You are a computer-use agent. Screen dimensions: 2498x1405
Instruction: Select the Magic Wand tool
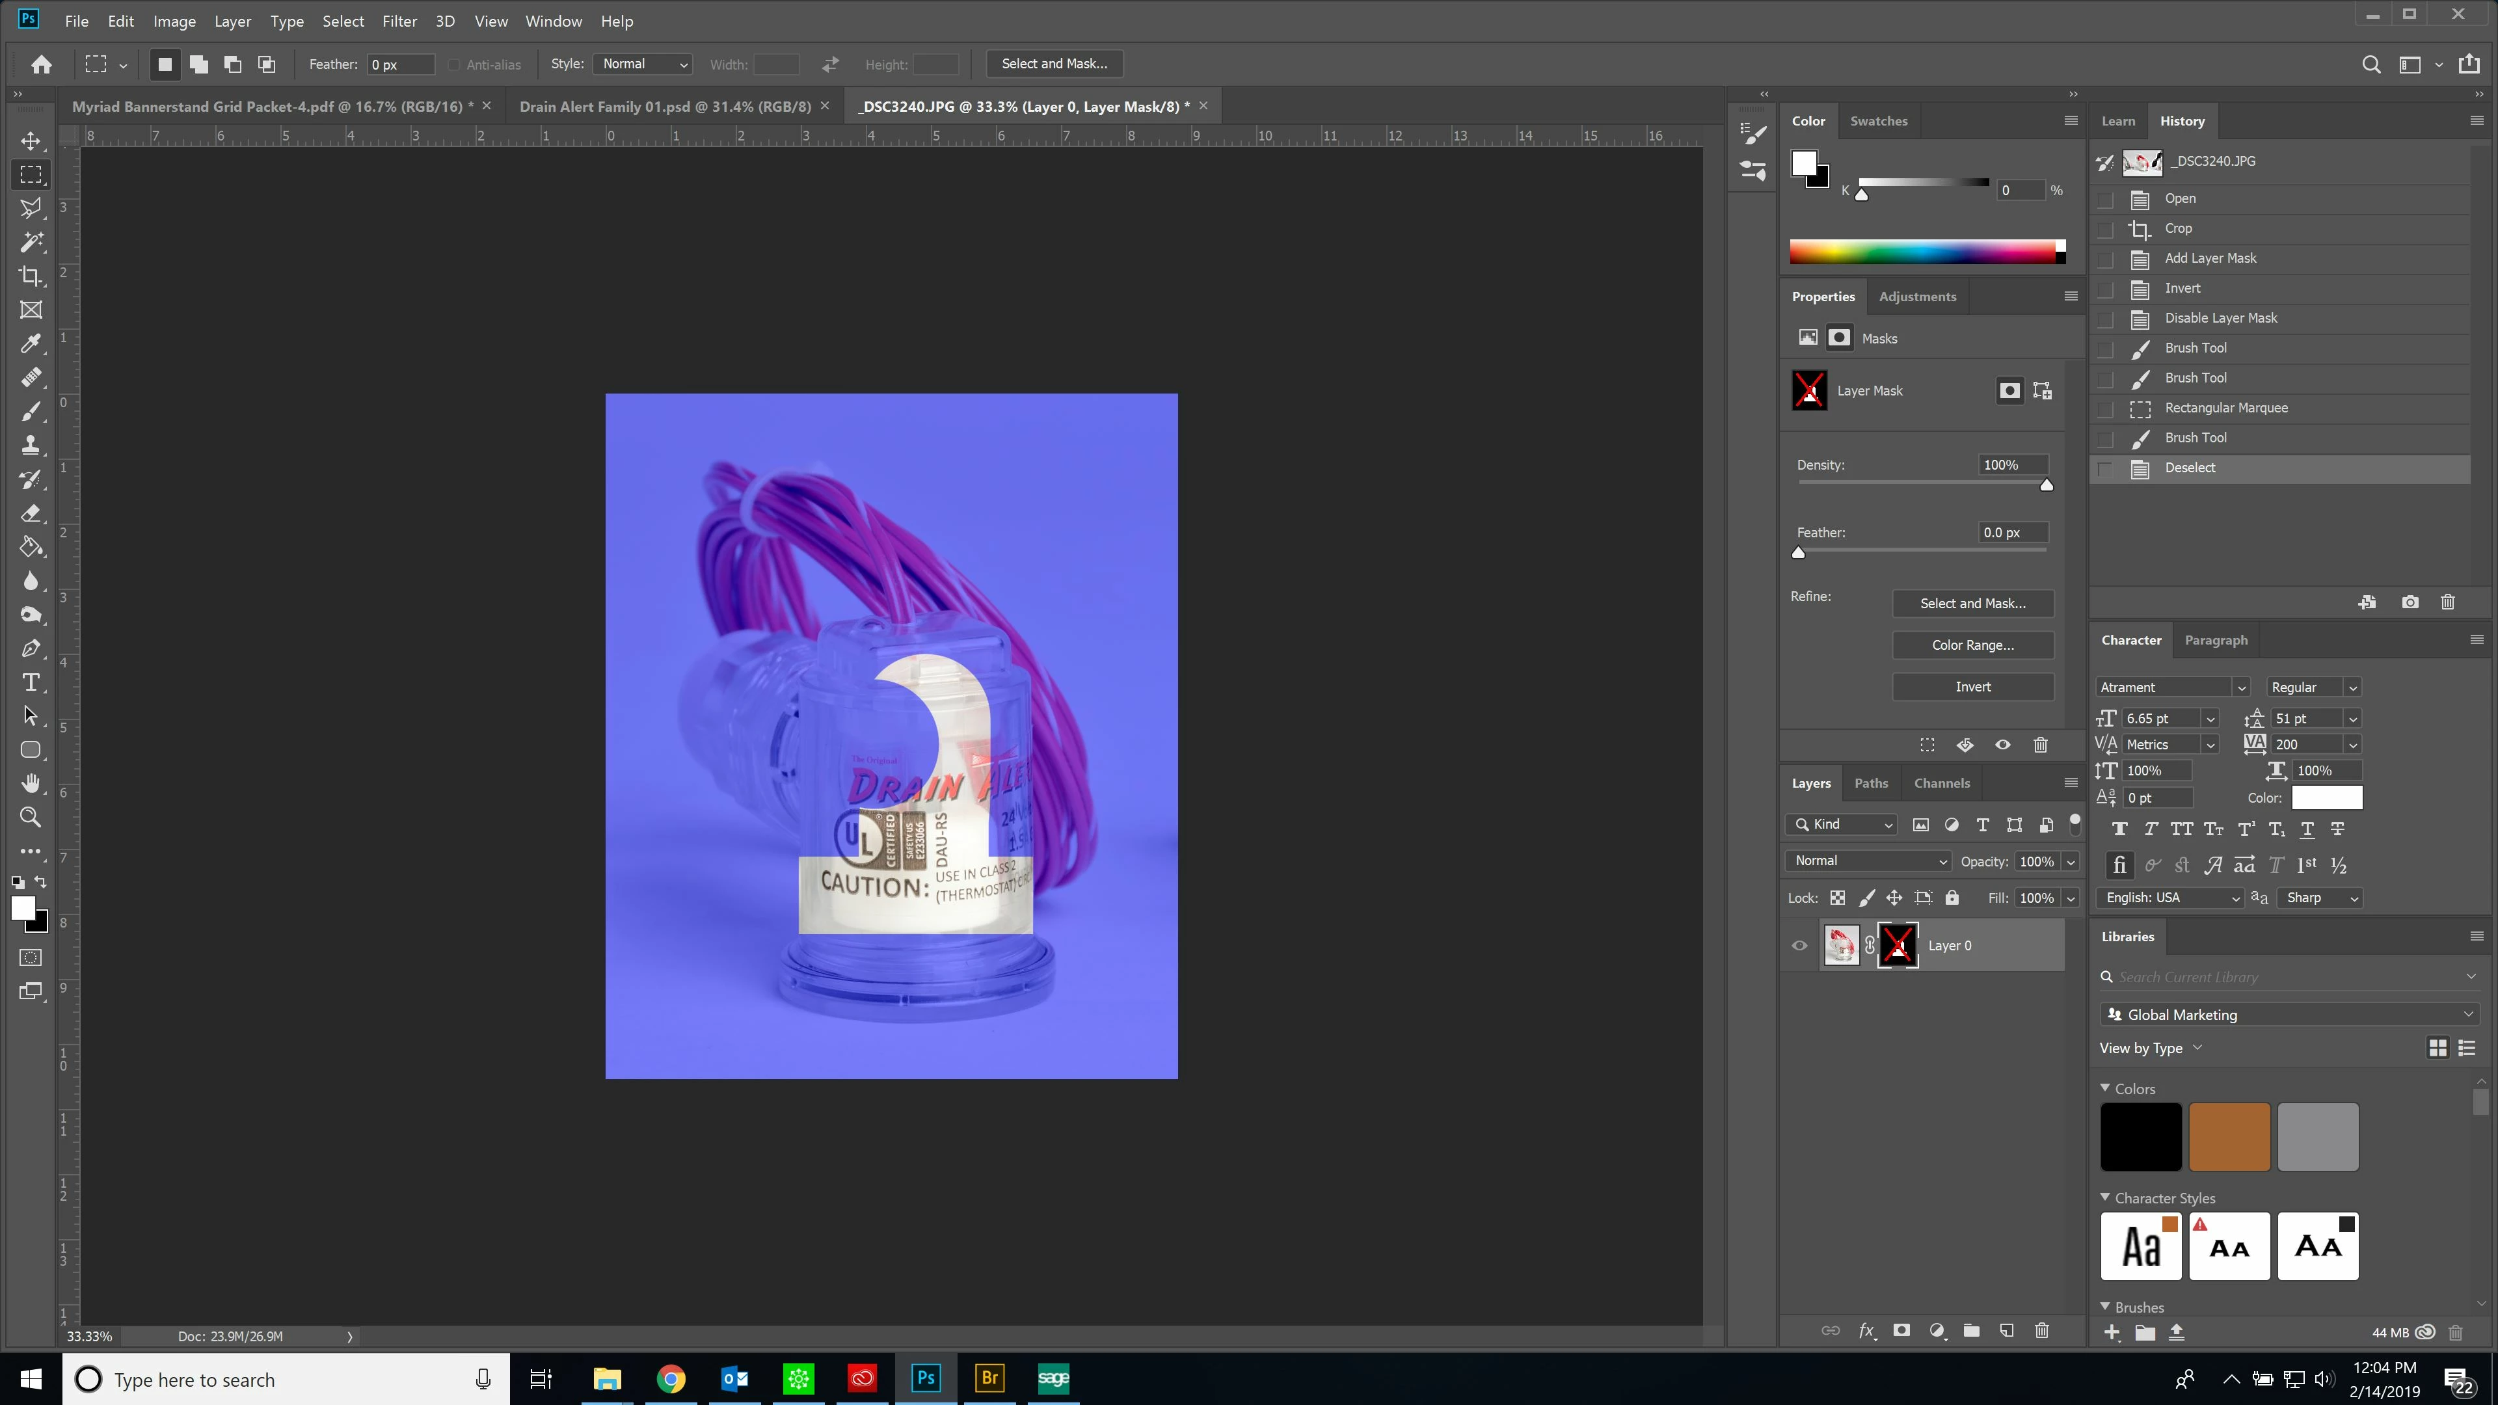[x=31, y=243]
